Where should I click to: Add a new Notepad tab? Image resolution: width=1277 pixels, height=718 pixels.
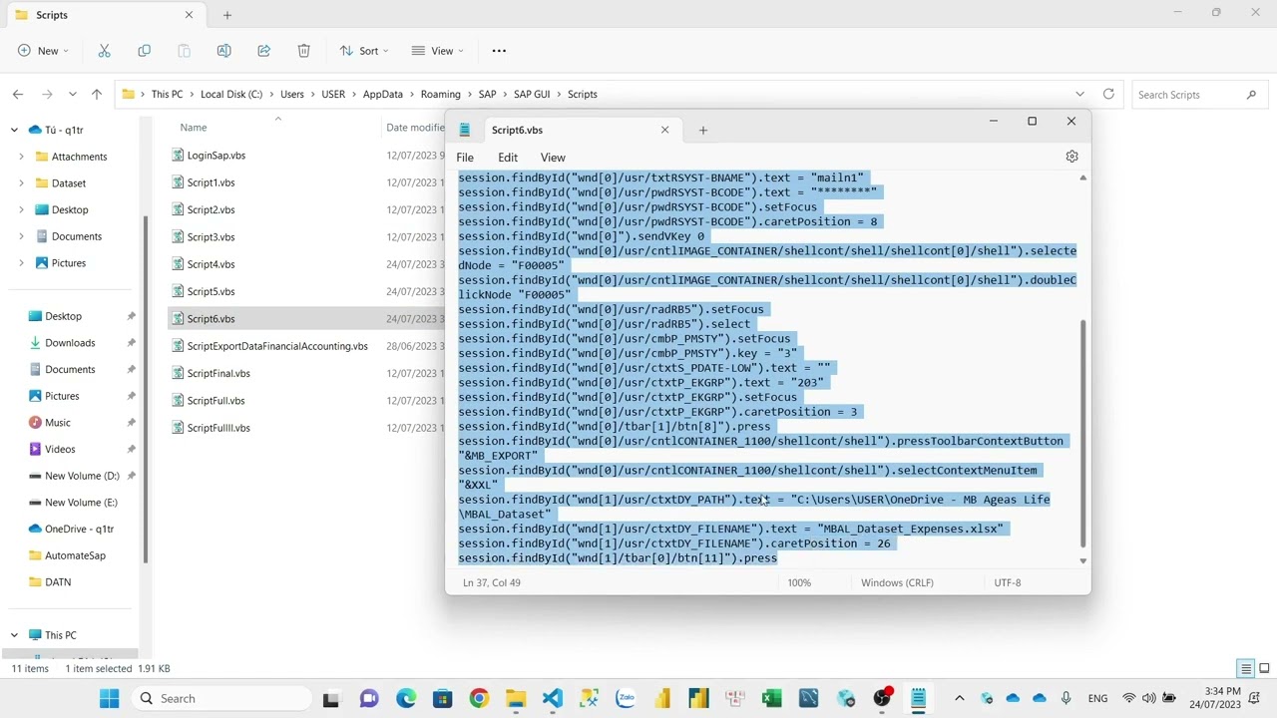point(702,130)
